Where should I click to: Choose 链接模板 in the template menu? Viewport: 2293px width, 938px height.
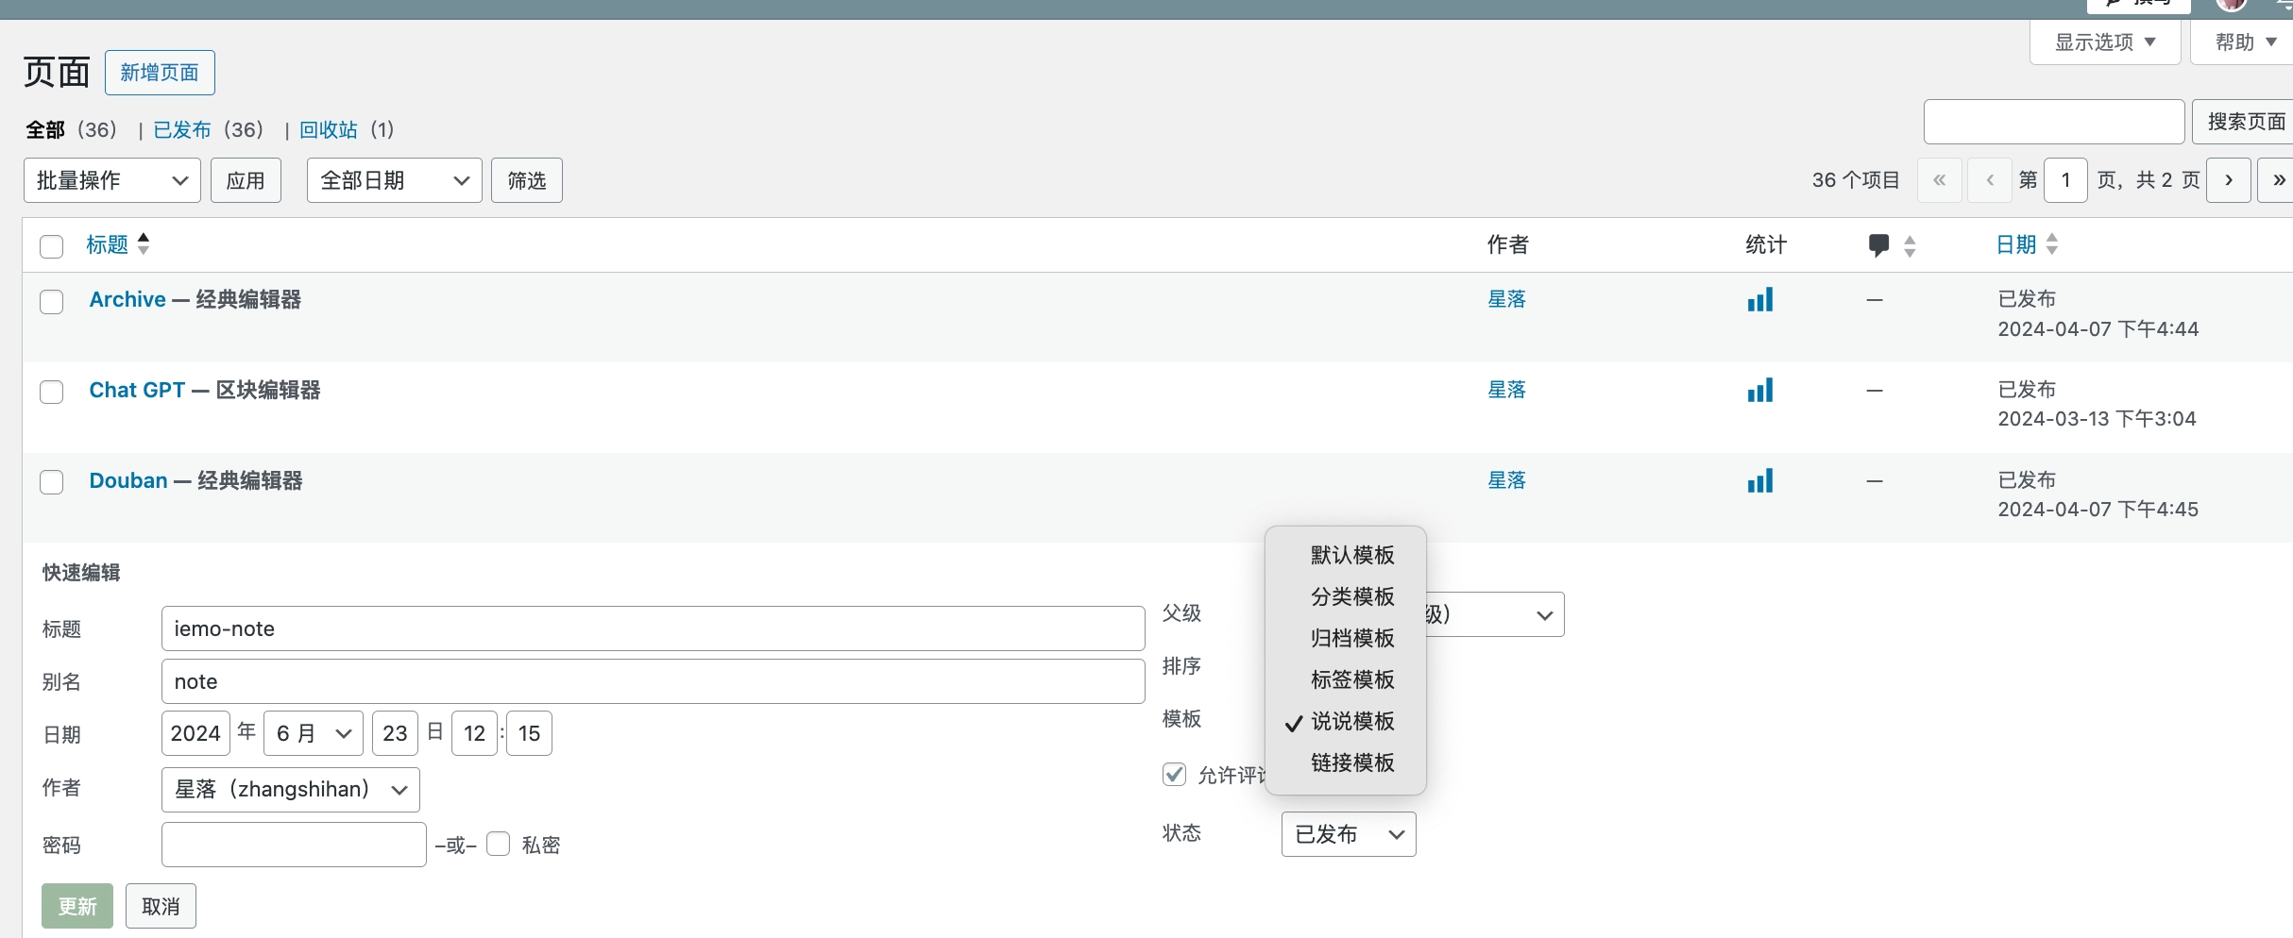(1351, 762)
